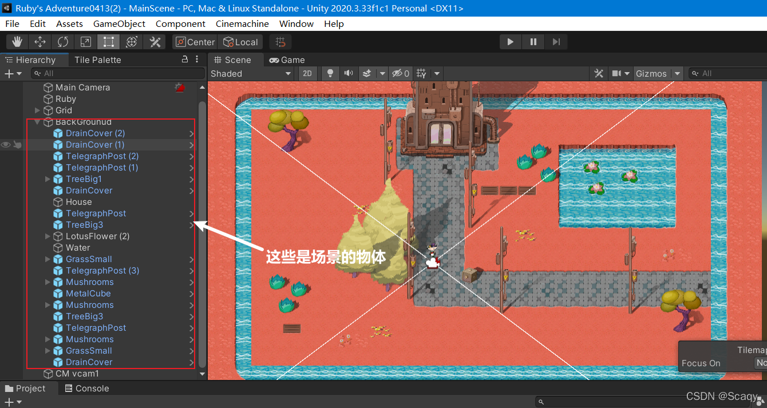Open prefab arrow for MetalCube
The height and width of the screenshot is (408, 767).
click(191, 294)
